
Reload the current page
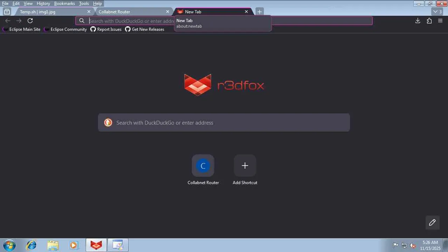[30, 21]
